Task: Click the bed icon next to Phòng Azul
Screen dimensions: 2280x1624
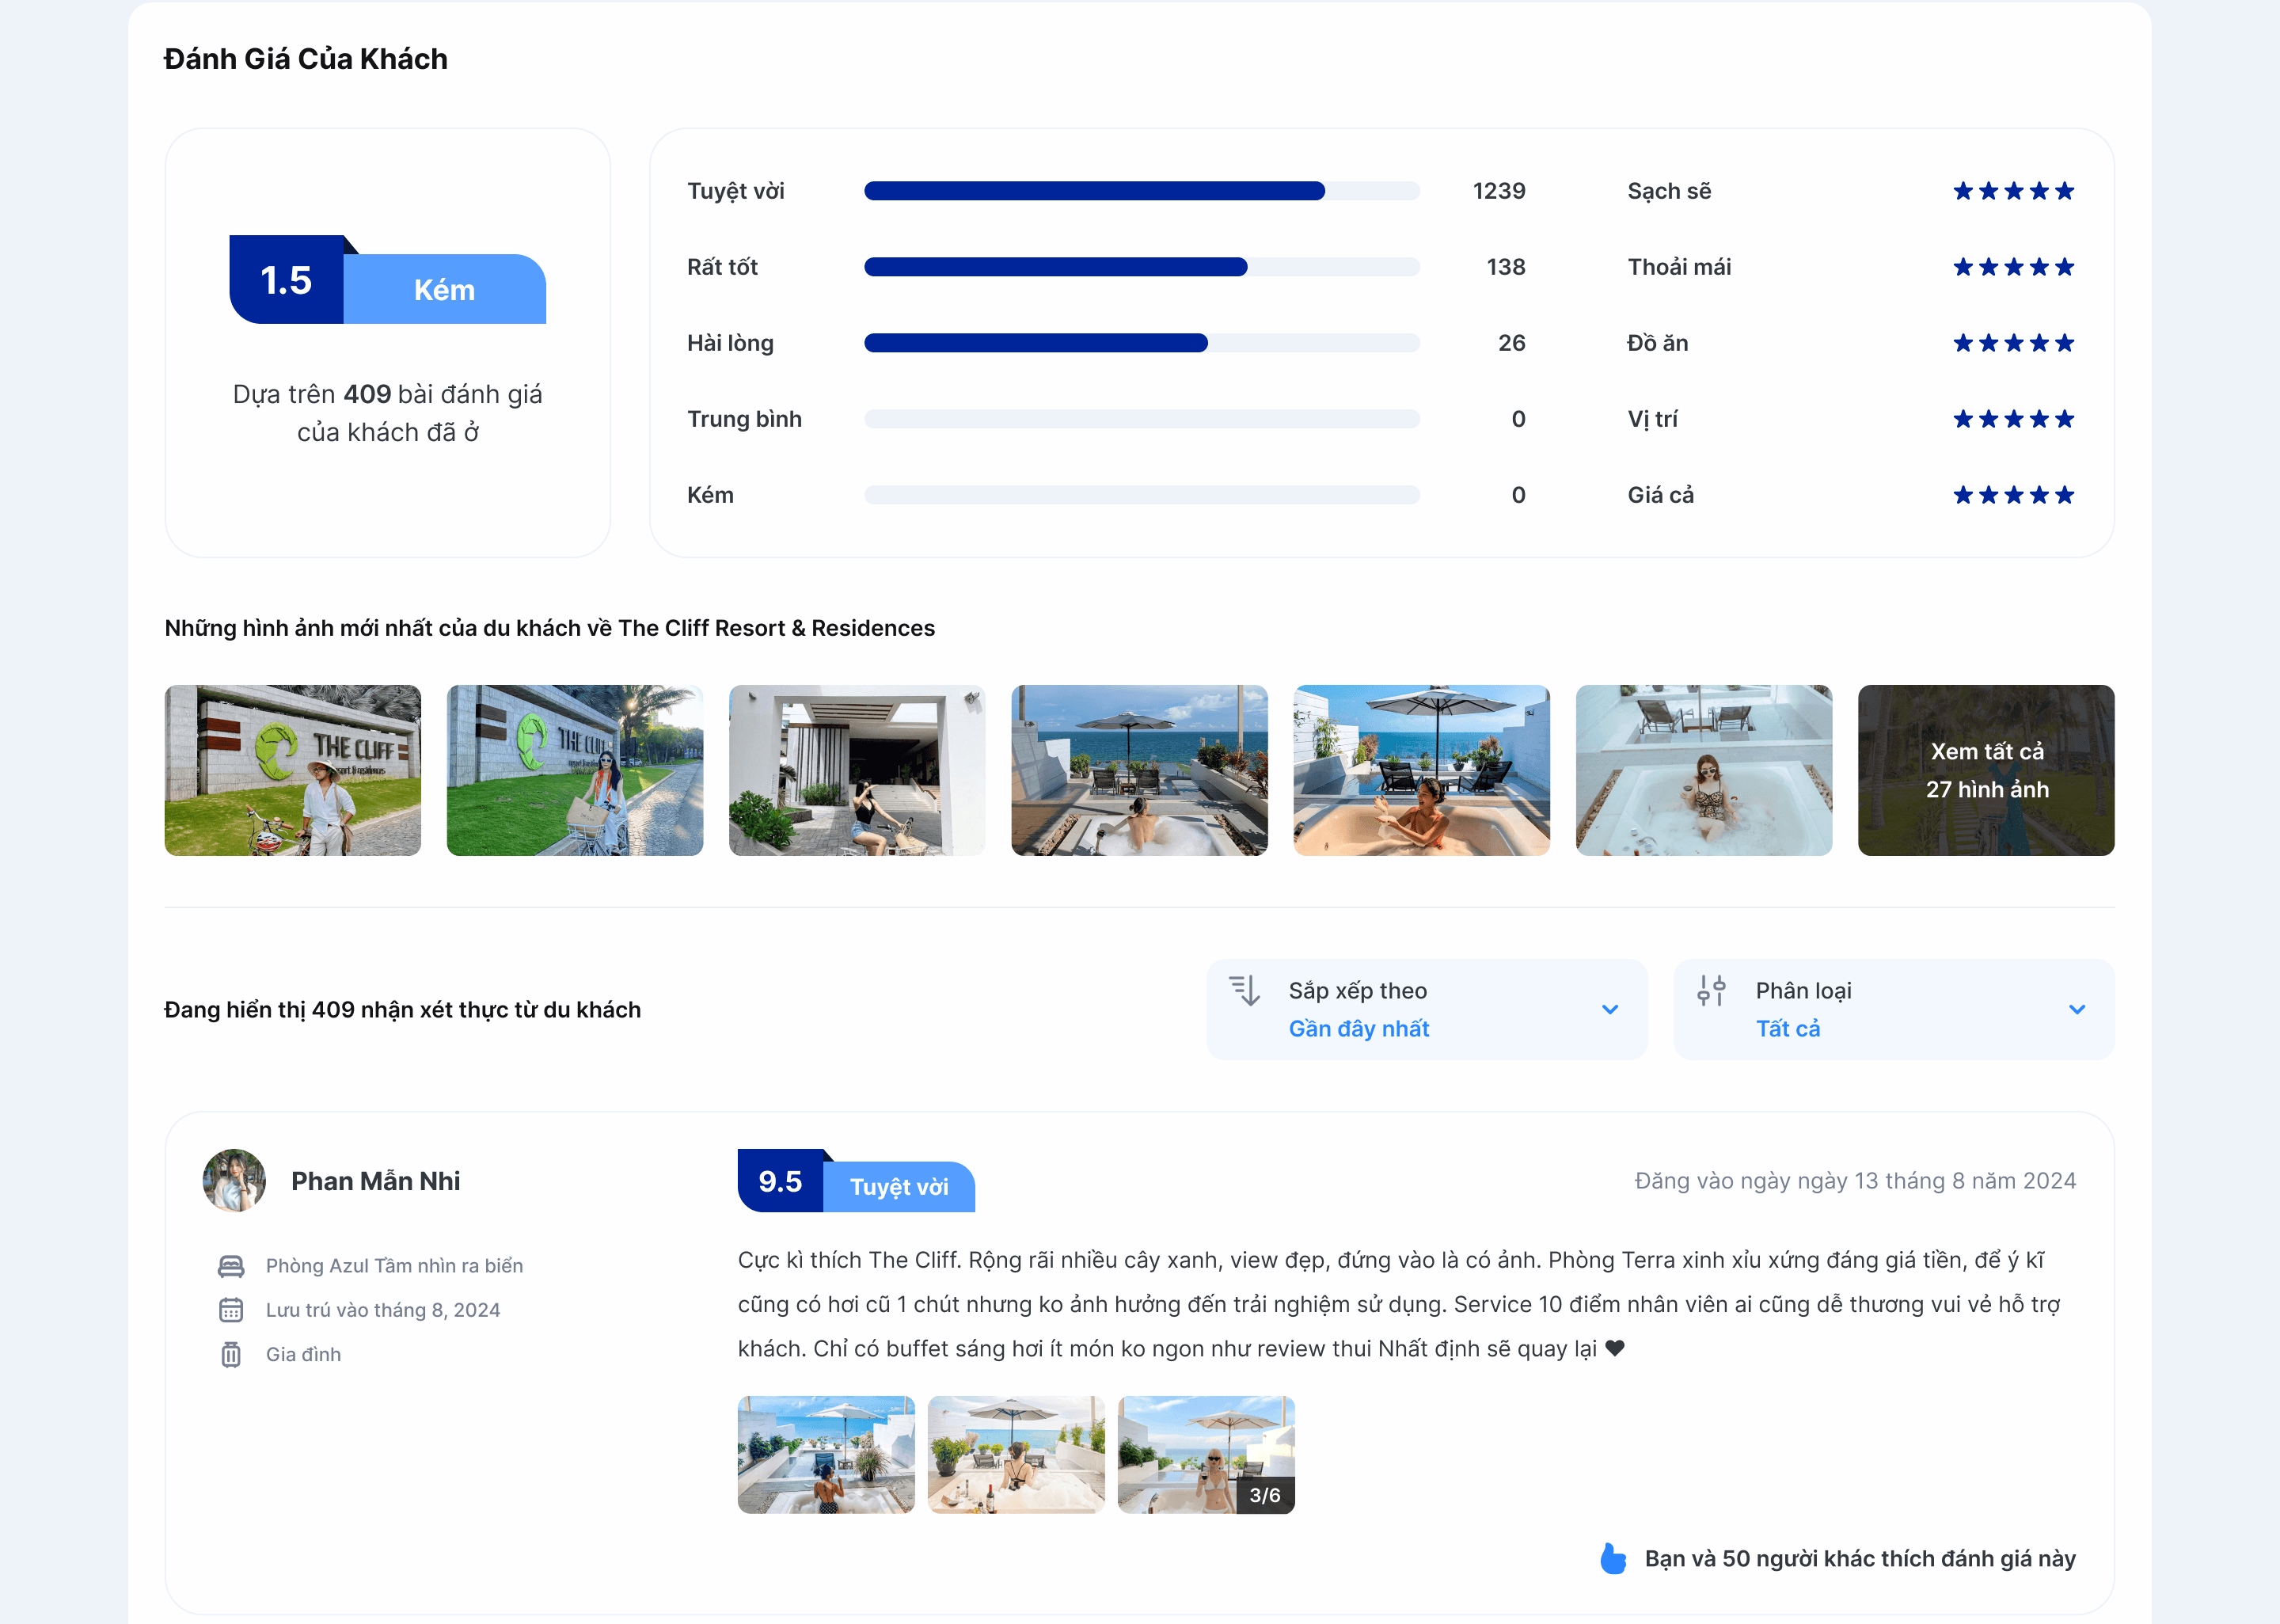Action: click(x=231, y=1266)
